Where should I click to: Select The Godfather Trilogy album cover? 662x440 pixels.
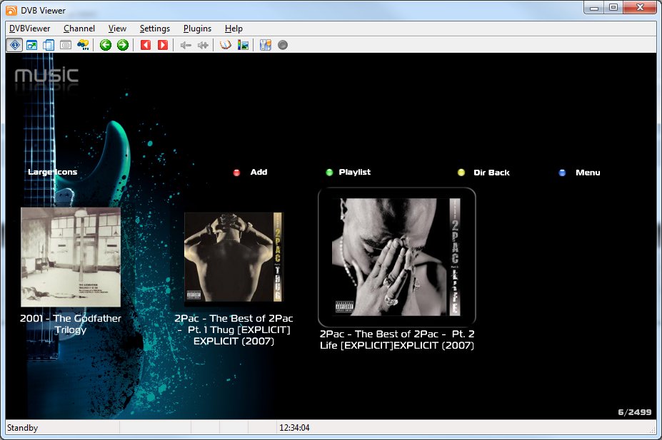coord(71,257)
